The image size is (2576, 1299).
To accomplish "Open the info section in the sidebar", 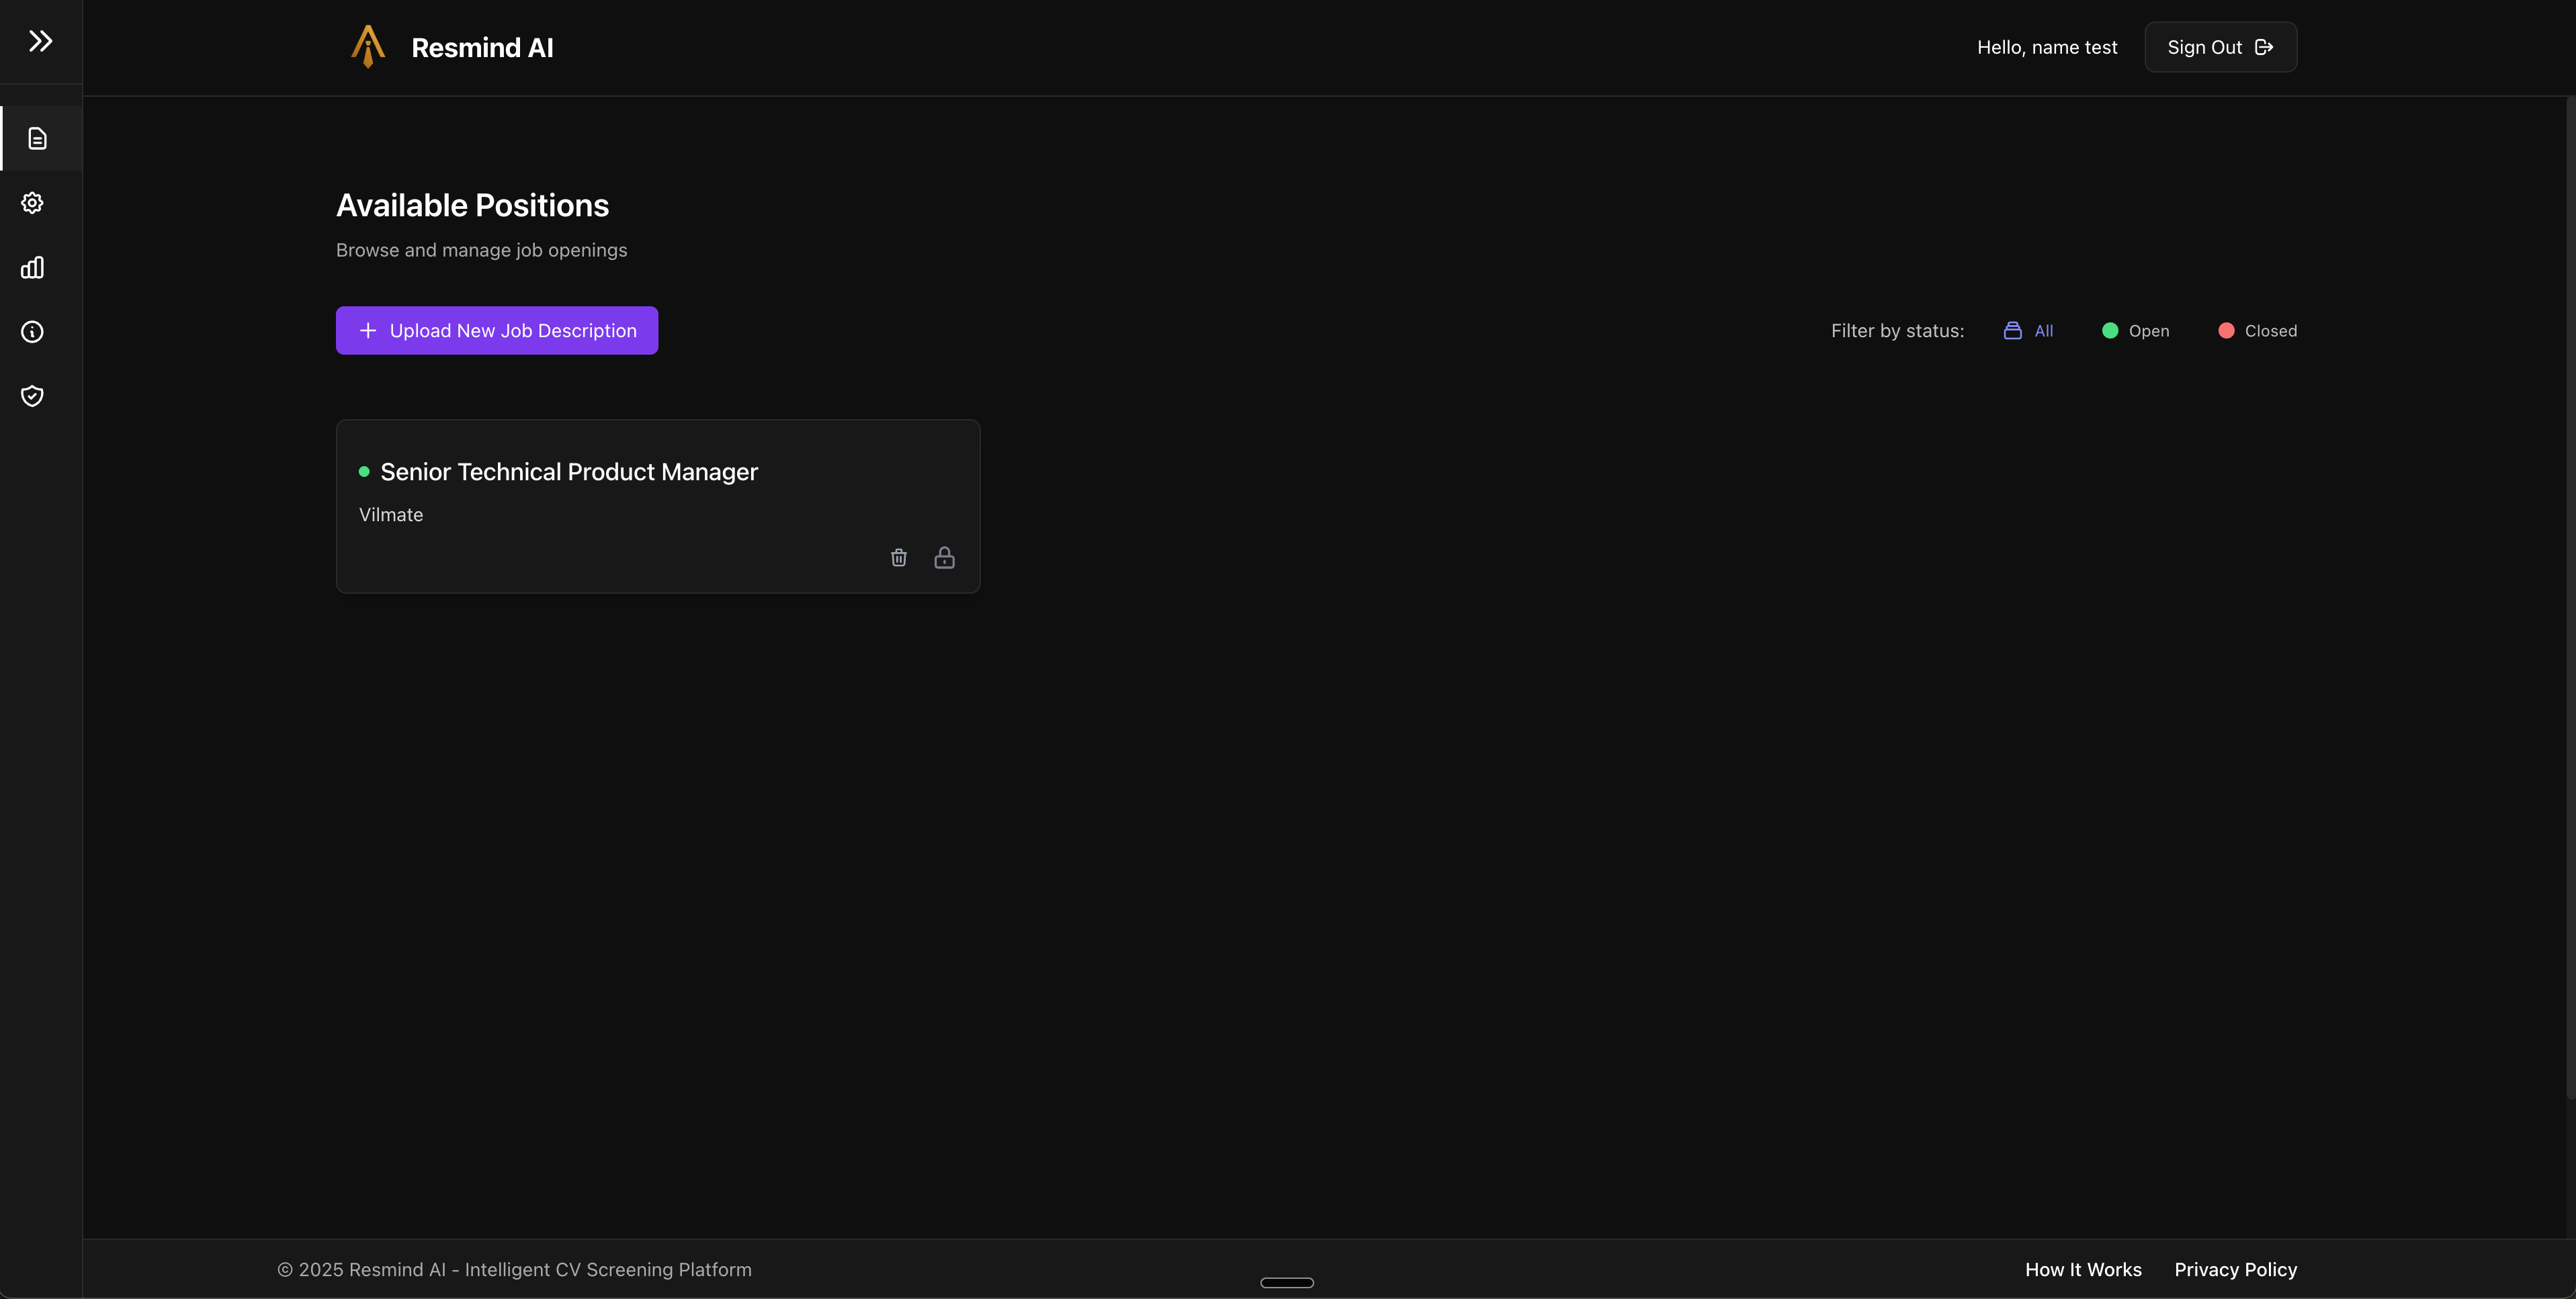I will pyautogui.click(x=32, y=331).
